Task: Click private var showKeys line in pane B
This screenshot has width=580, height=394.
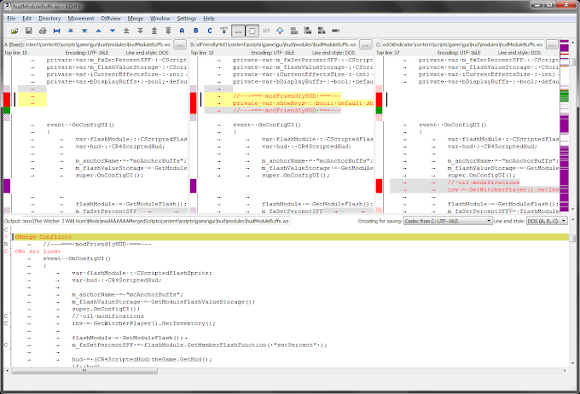Action: (x=303, y=103)
